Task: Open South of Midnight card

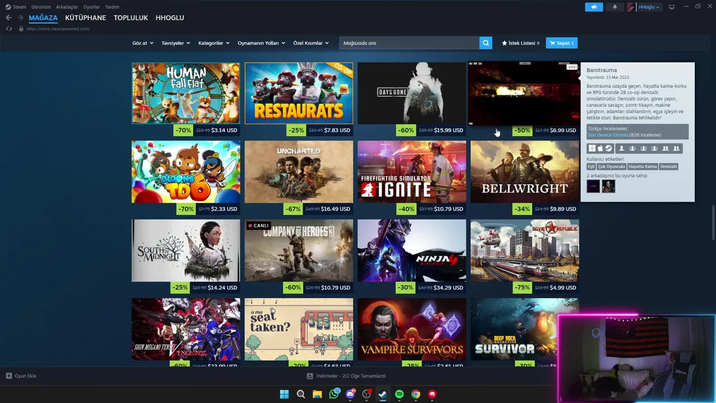Action: tap(186, 250)
